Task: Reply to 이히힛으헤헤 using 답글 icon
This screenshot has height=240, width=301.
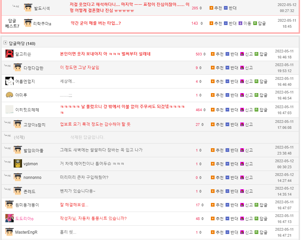Action: (257, 109)
